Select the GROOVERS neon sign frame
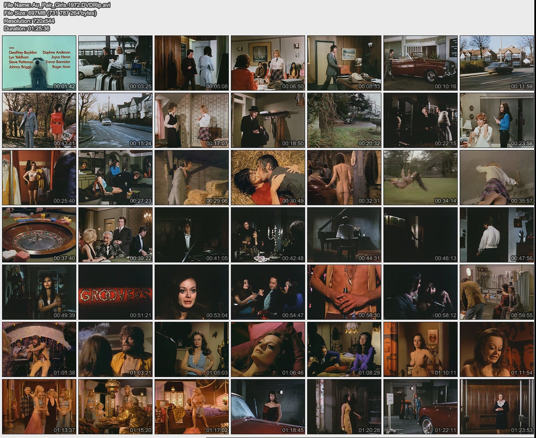This screenshot has width=536, height=438. (x=115, y=292)
